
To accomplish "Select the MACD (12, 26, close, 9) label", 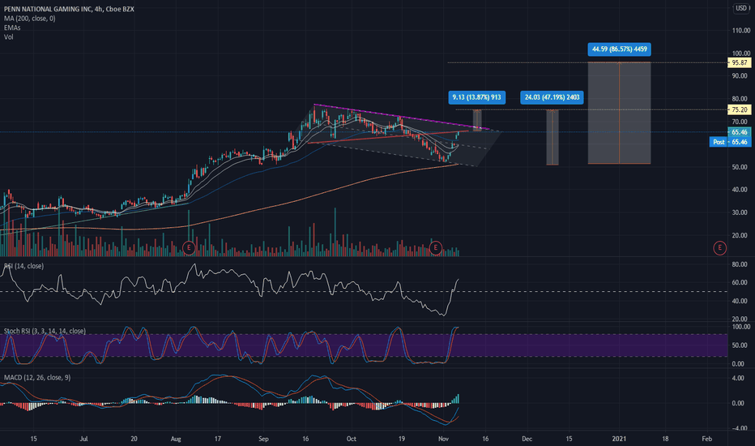I will click(37, 377).
